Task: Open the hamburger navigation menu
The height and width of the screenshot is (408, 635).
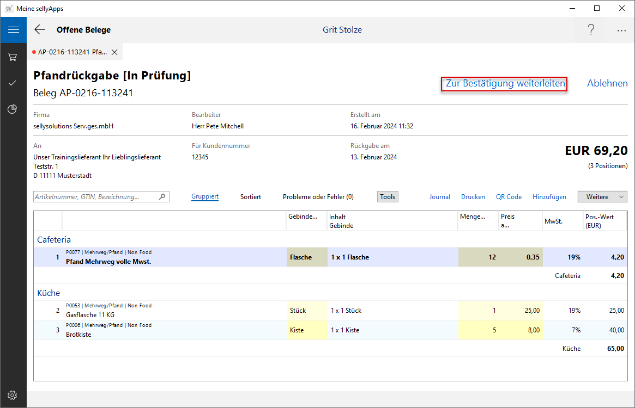Action: [13, 30]
